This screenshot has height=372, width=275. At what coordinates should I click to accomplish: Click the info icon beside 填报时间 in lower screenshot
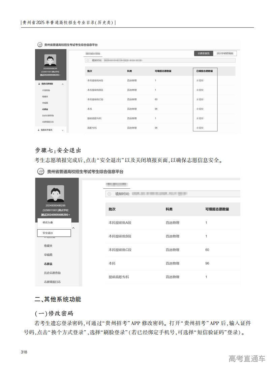109,194
